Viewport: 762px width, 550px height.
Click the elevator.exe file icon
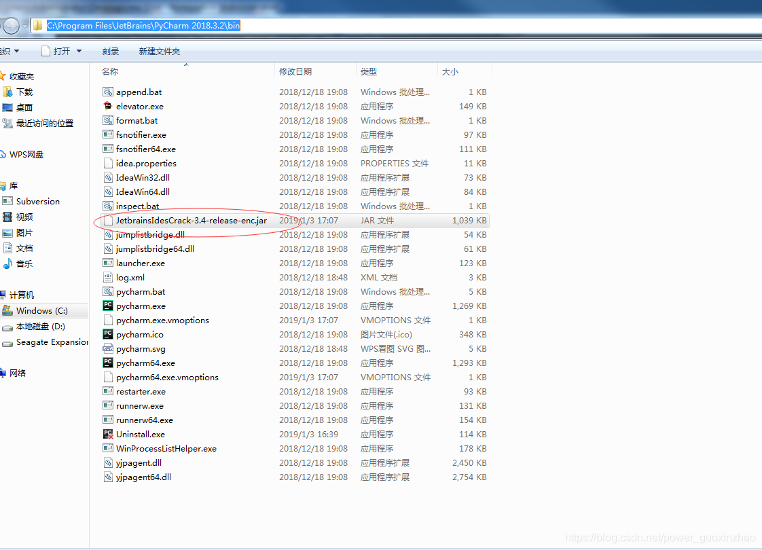coord(108,106)
